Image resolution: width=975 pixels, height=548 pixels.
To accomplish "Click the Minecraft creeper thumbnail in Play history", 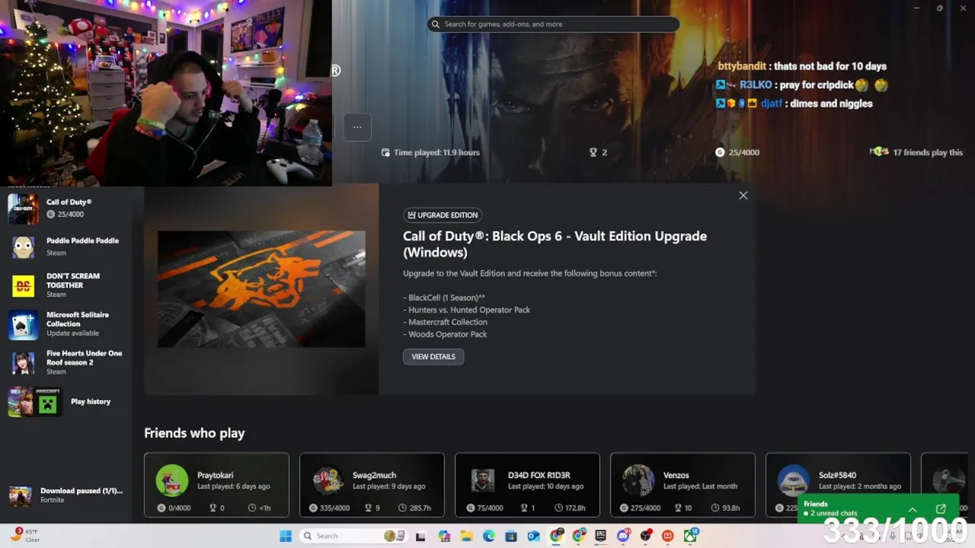I will point(48,403).
